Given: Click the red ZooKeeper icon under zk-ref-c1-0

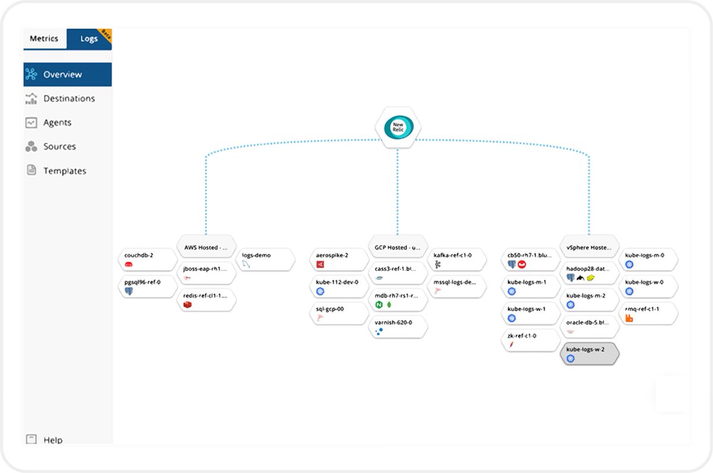Looking at the screenshot, I should 511,345.
